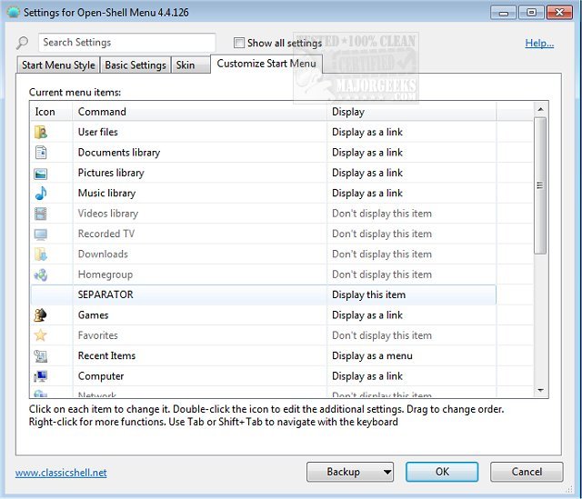Click the Icon column header
This screenshot has width=582, height=499.
52,112
